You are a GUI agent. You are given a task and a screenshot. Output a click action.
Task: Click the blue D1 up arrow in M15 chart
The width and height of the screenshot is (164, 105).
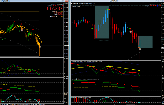pos(60,6)
